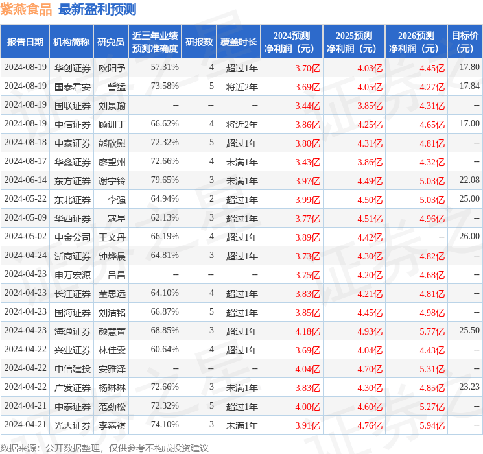Select the 中信建投 institution cell
483x454 pixels.
pyautogui.click(x=73, y=369)
